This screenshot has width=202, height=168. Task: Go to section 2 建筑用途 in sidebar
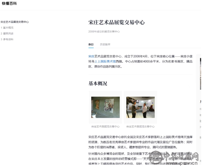(7, 33)
